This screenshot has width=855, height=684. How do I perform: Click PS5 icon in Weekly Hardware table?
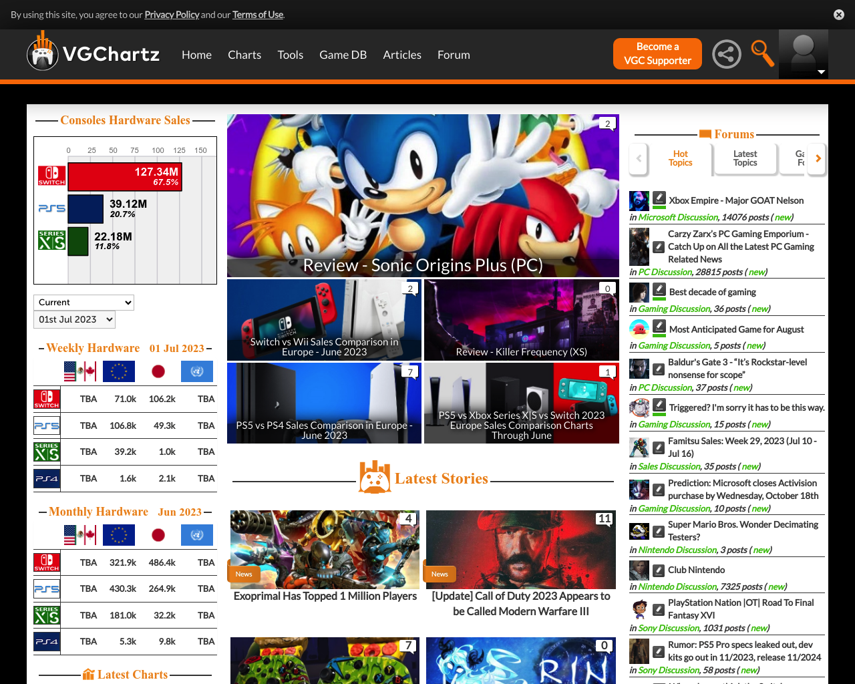pos(47,425)
